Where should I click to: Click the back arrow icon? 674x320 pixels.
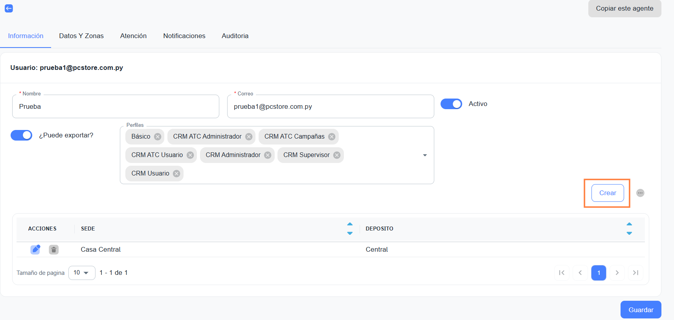click(9, 8)
